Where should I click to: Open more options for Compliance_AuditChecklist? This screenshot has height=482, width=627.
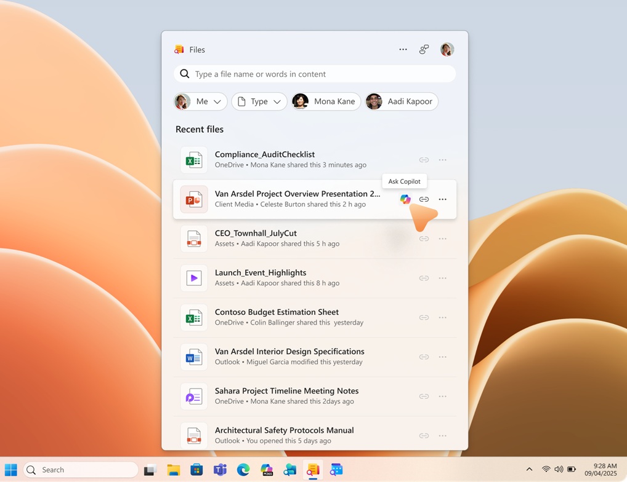(442, 160)
